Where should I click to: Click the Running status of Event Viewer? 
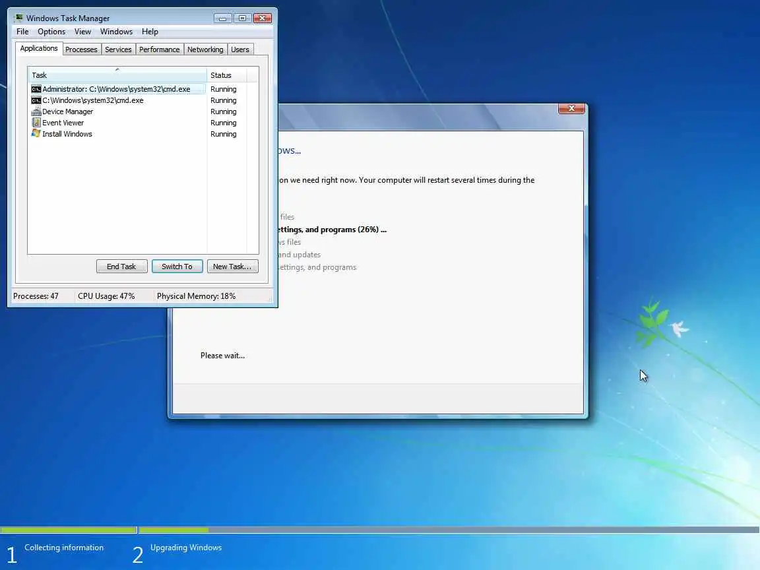pyautogui.click(x=224, y=123)
